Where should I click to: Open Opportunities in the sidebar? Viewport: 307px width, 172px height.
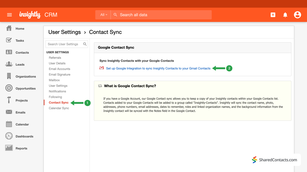26,89
